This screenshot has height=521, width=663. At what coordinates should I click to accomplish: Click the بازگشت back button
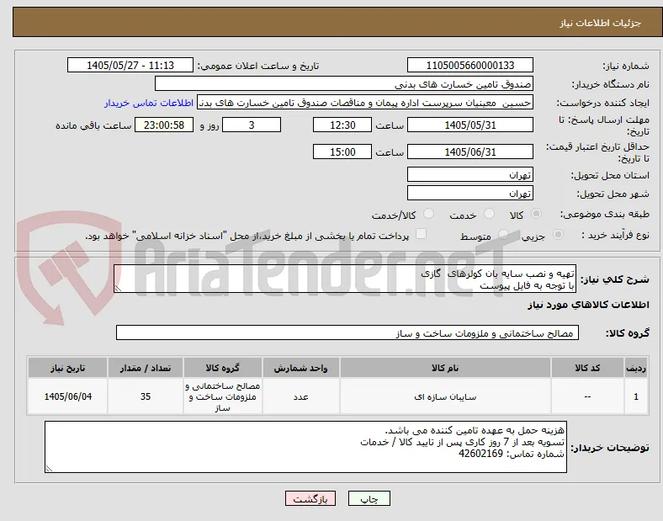(x=310, y=498)
